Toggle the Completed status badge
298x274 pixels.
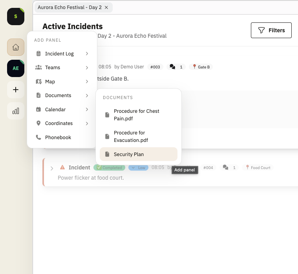tap(109, 167)
